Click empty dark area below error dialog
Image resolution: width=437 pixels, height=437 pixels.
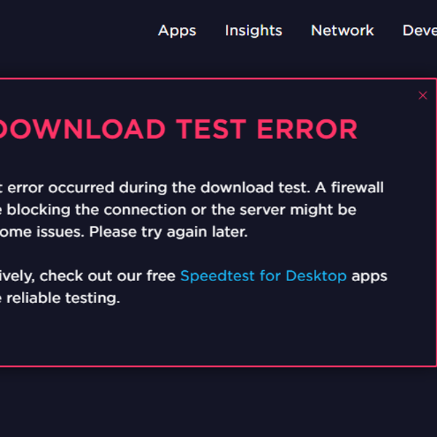[x=219, y=401]
